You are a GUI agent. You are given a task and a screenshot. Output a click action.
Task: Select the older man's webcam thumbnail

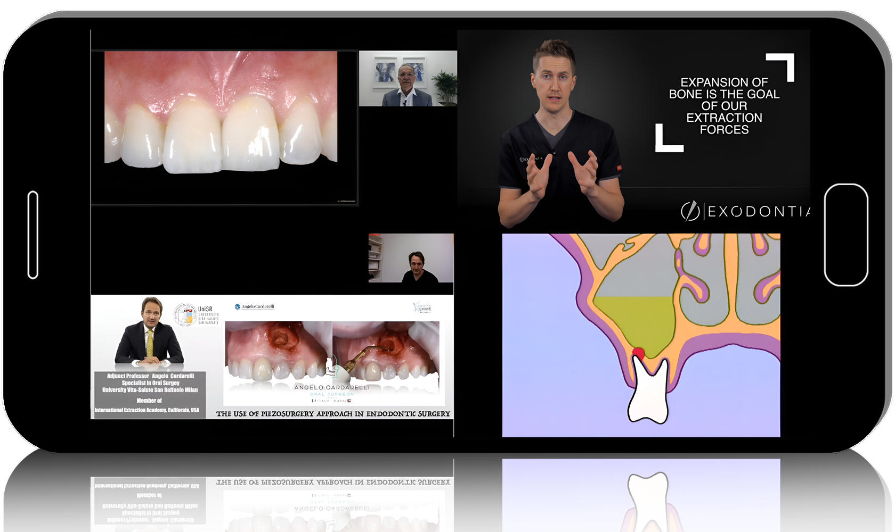coord(408,79)
